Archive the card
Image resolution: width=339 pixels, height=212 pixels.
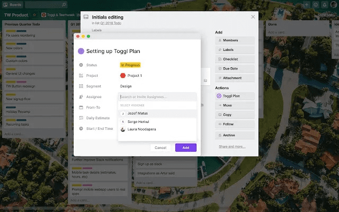pyautogui.click(x=235, y=135)
